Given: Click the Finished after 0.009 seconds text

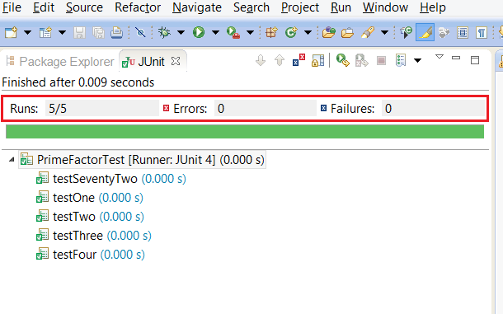Looking at the screenshot, I should (78, 82).
